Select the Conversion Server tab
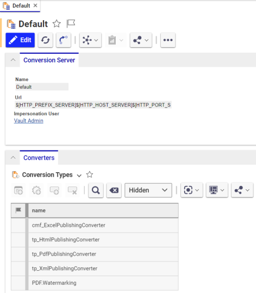This screenshot has height=293, width=256. pos(49,60)
